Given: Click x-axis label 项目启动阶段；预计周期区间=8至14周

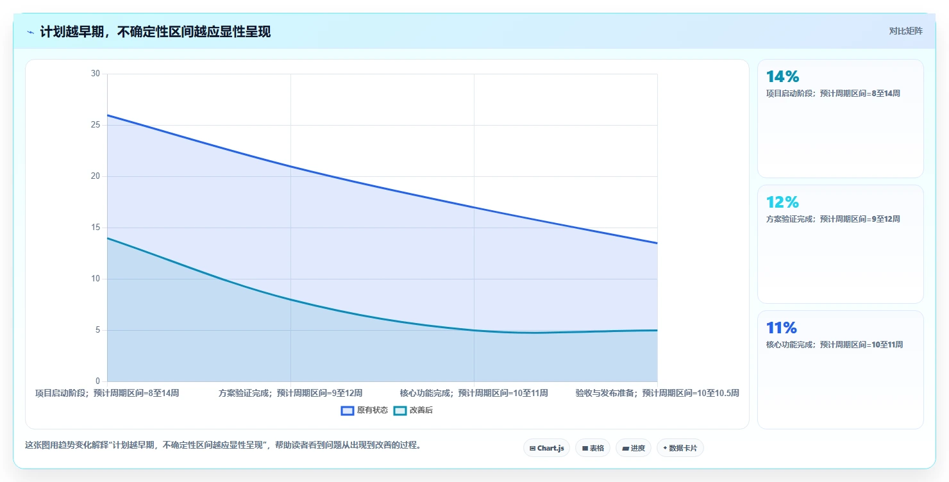Looking at the screenshot, I should point(107,393).
